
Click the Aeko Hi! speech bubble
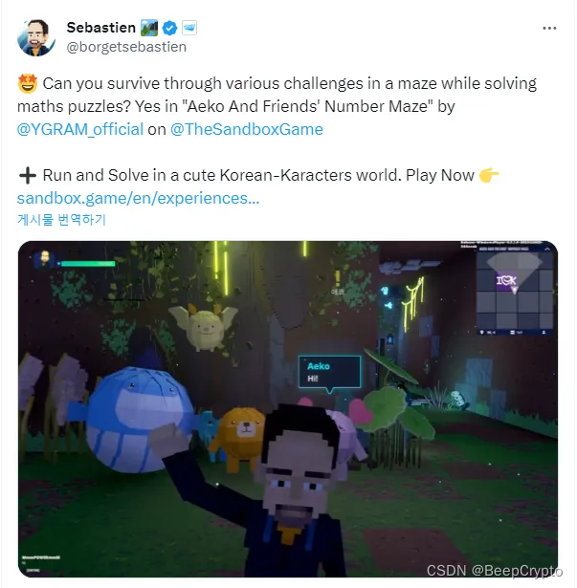pyautogui.click(x=329, y=374)
